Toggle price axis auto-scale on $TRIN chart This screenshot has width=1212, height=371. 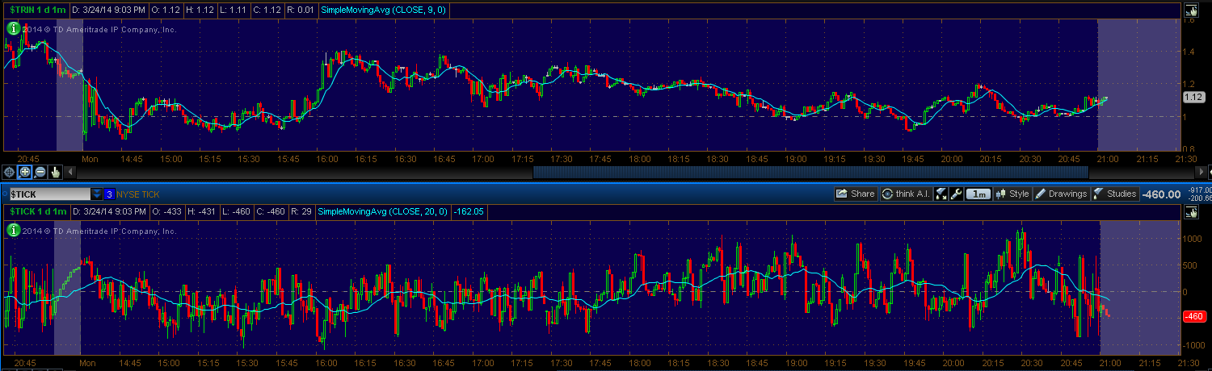point(1191,10)
